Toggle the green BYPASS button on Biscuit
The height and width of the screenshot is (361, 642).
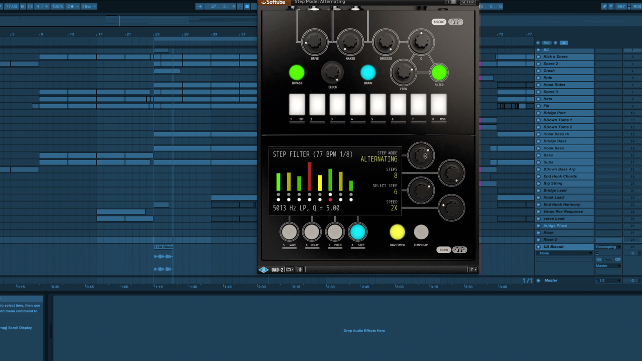pyautogui.click(x=297, y=73)
